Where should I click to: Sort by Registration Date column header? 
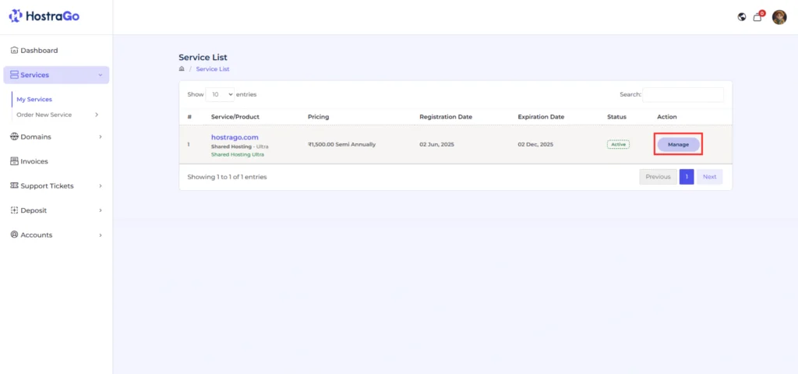pyautogui.click(x=446, y=117)
